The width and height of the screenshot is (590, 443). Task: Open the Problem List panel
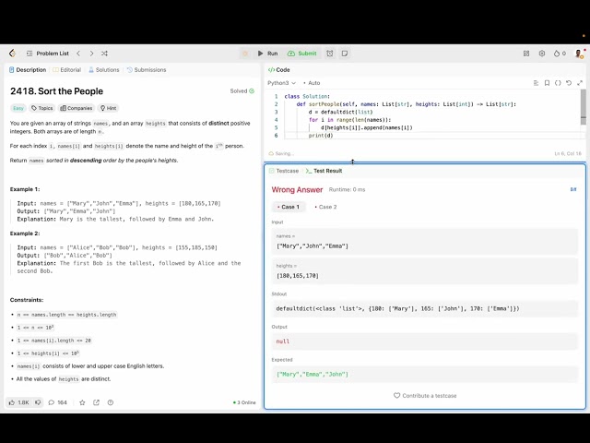coord(48,54)
